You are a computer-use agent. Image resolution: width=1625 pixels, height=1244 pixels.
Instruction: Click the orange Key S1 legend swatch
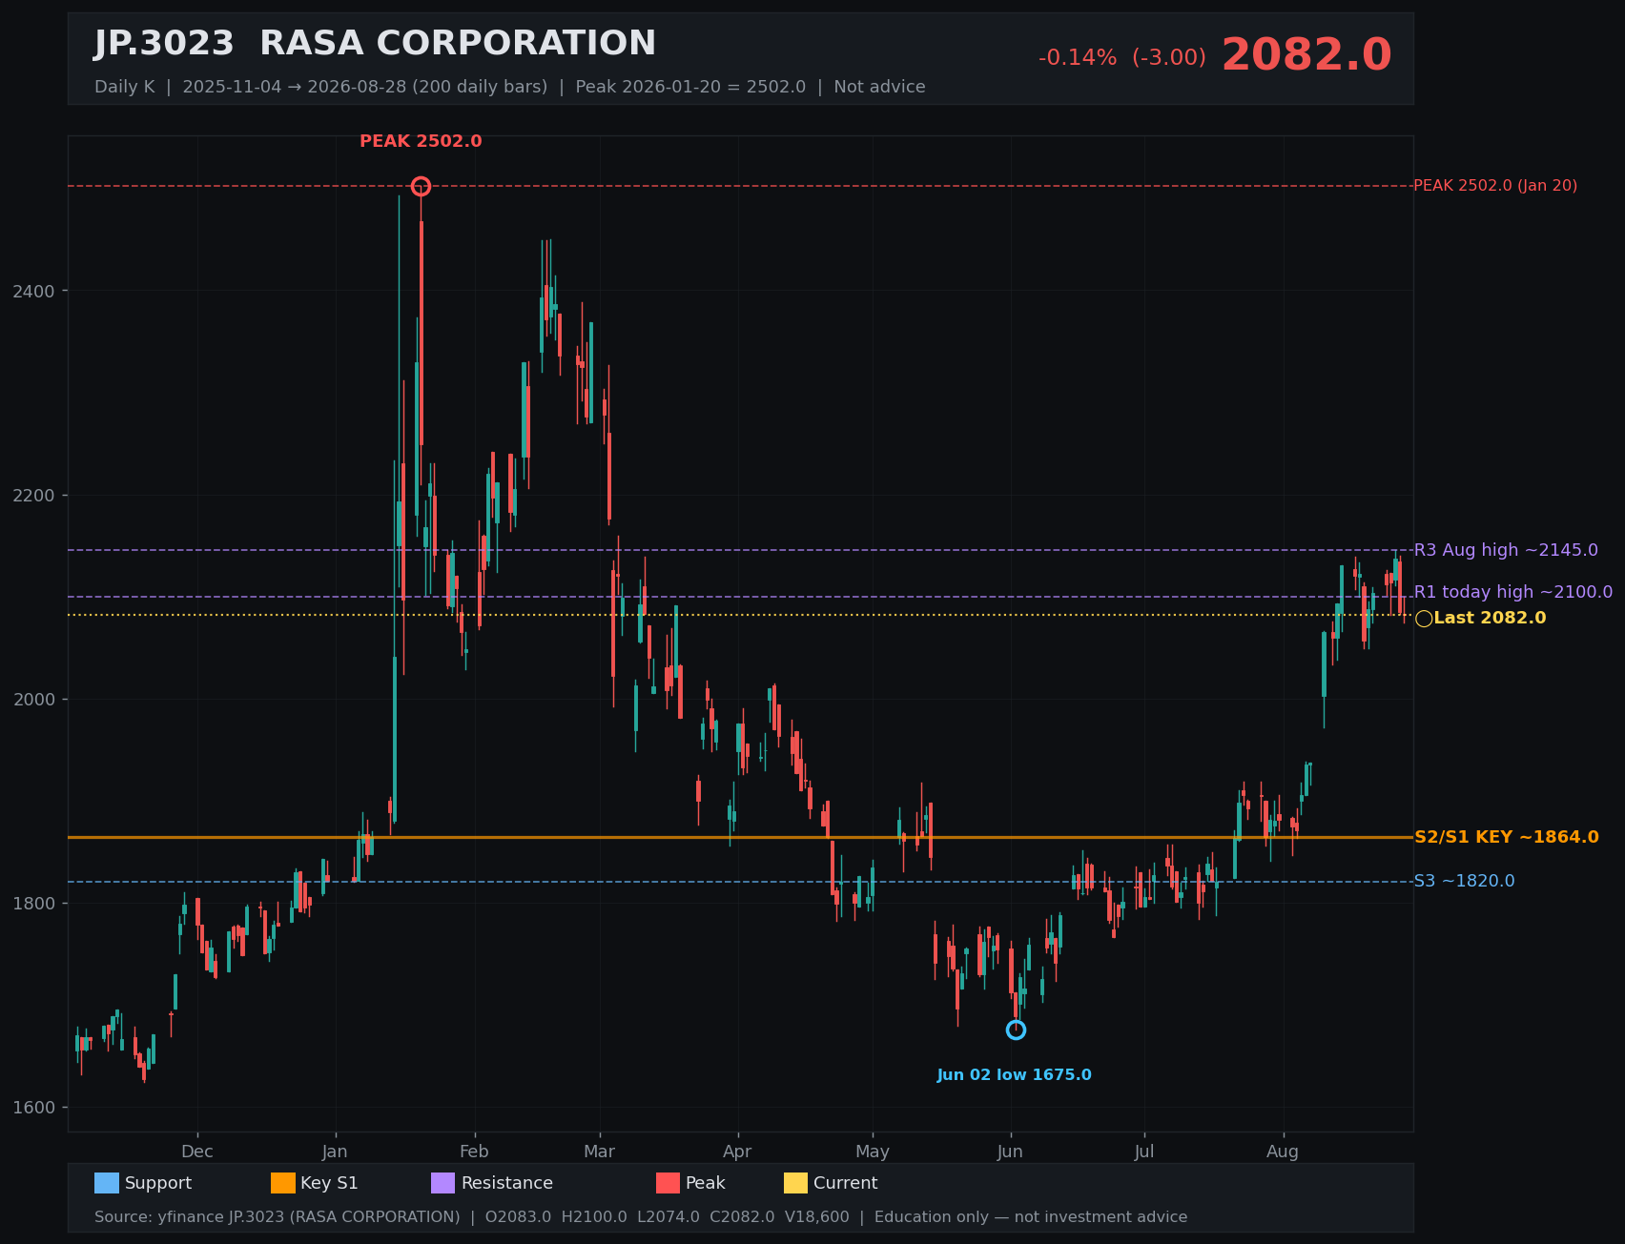click(283, 1183)
